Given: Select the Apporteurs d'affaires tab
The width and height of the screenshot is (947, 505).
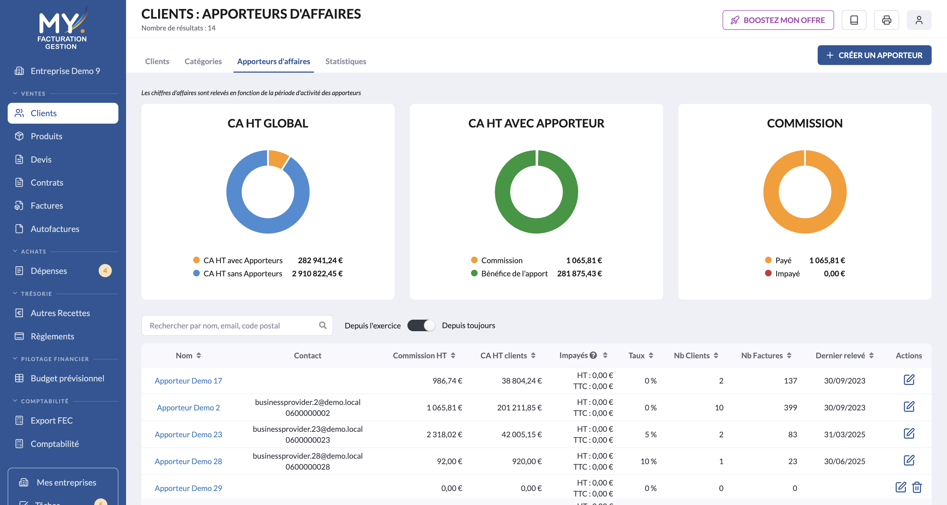Looking at the screenshot, I should coord(273,61).
